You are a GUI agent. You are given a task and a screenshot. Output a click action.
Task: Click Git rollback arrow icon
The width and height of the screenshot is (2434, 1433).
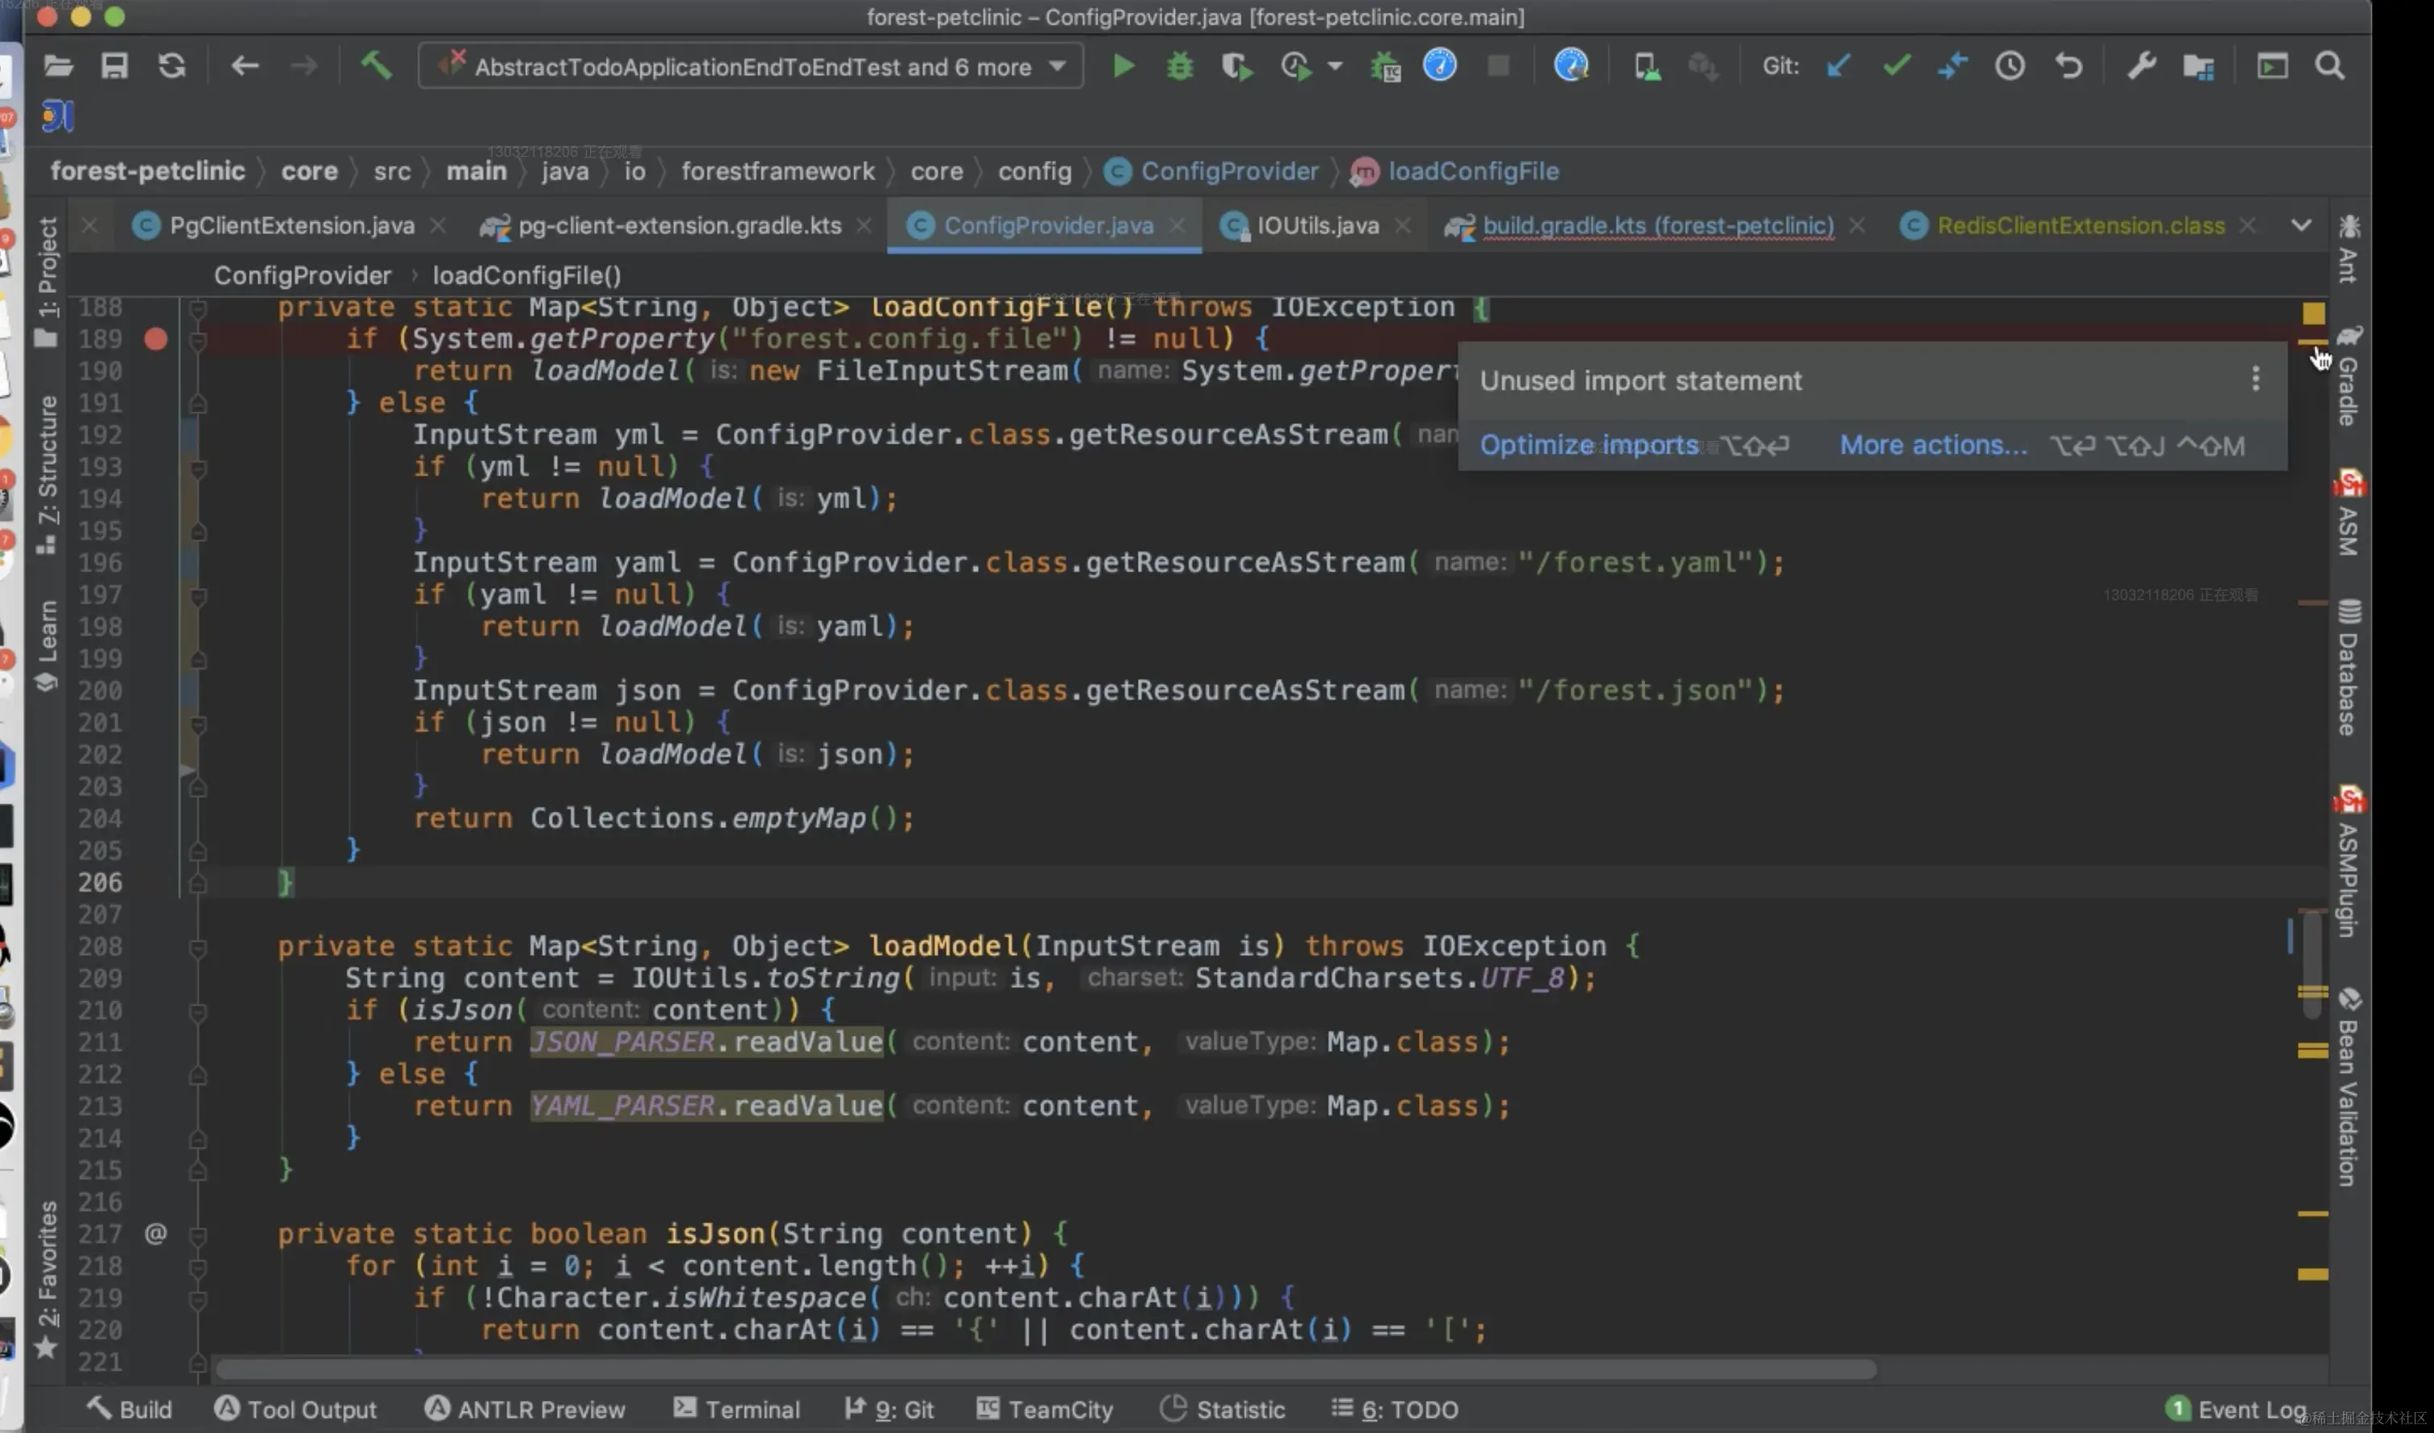click(x=2068, y=67)
